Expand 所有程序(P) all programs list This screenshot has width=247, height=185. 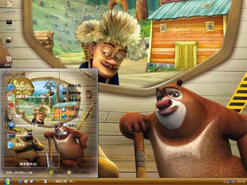pos(28,164)
